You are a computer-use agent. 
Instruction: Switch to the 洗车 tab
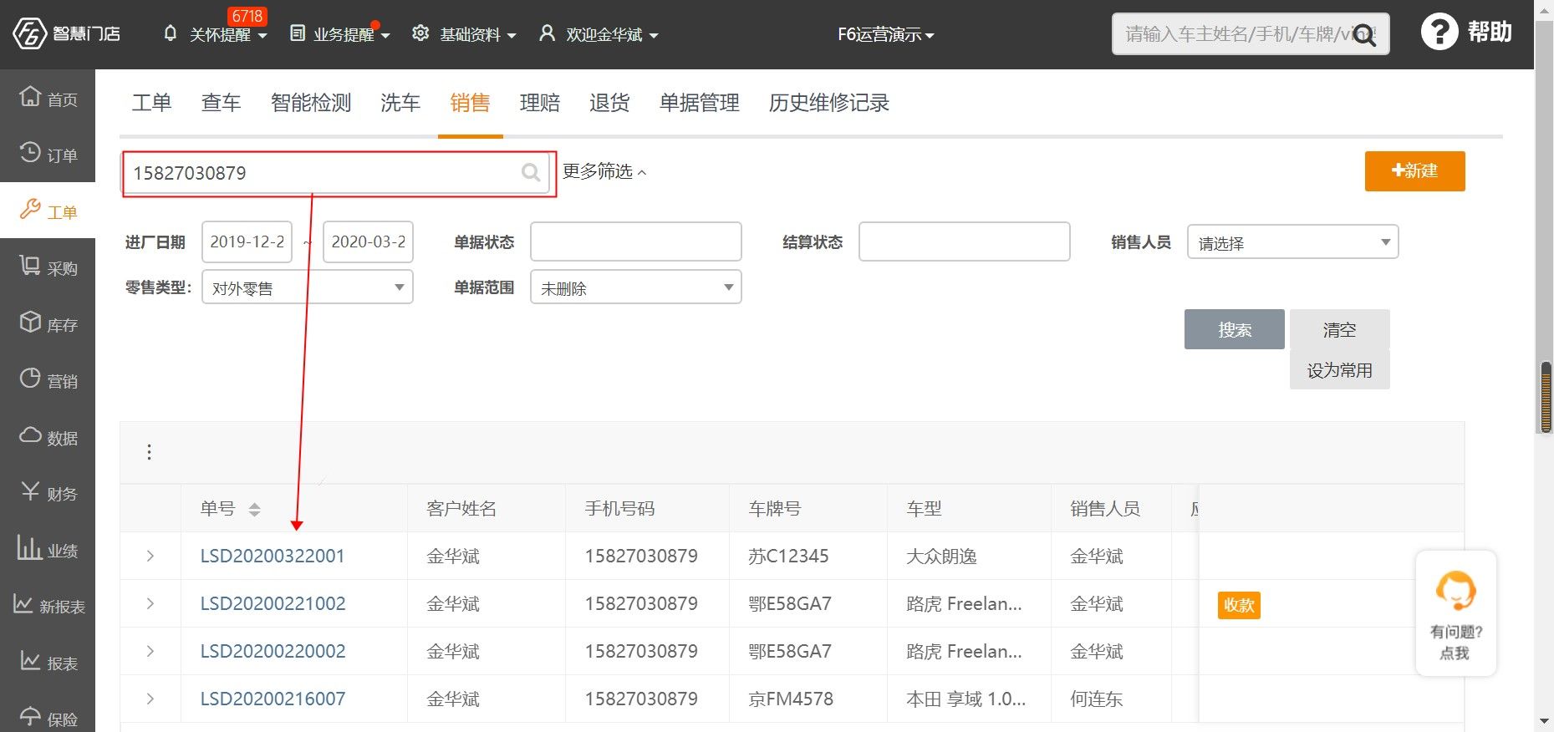pos(400,103)
